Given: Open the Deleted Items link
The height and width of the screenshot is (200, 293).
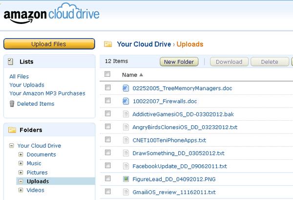Looking at the screenshot, I should click(36, 104).
